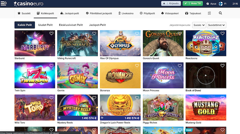Toggle the Twin Spin favorite heart
Viewport: 240px width, 134px height.
[51, 66]
